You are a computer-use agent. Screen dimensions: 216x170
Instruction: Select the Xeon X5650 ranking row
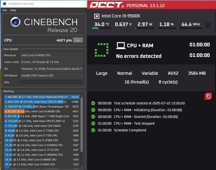(42, 126)
